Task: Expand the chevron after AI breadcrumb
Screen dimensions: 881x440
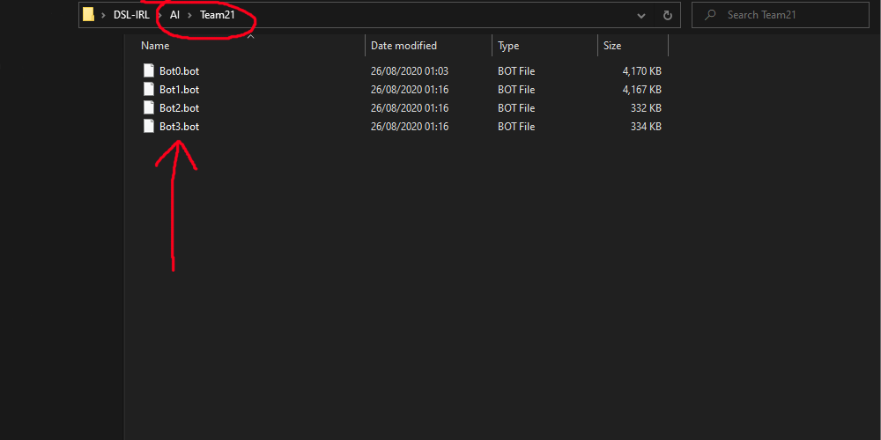Action: coord(189,15)
